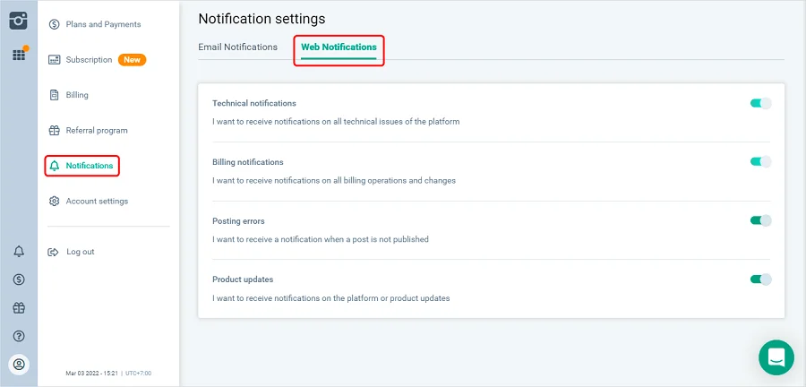806x387 pixels.
Task: Open Referral program page
Action: pos(96,131)
